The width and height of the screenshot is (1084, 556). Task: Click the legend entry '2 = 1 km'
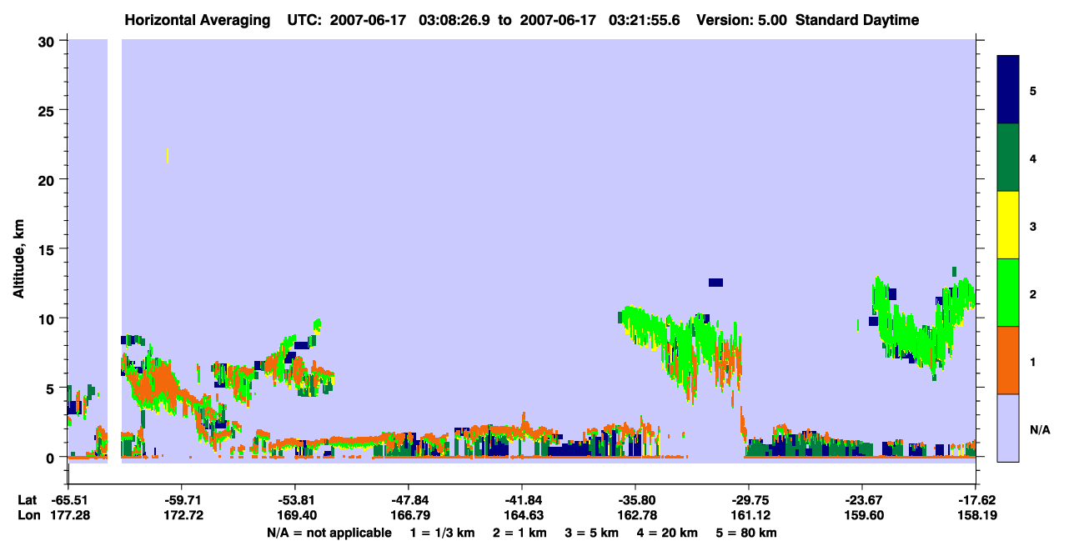[519, 533]
